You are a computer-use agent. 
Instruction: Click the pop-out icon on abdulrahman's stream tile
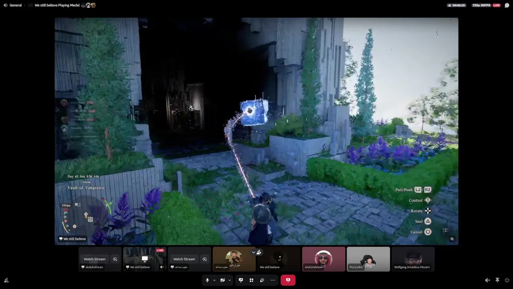[x=115, y=259]
